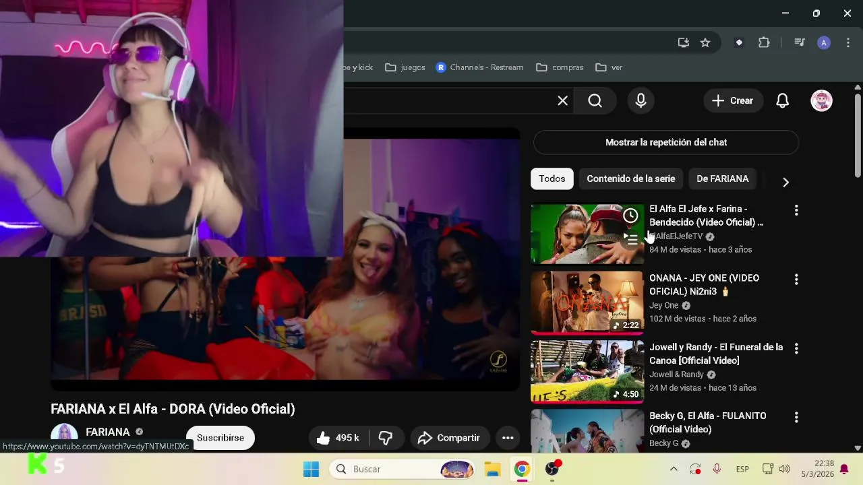Open YouTube notifications bell
This screenshot has width=863, height=485.
tap(782, 100)
